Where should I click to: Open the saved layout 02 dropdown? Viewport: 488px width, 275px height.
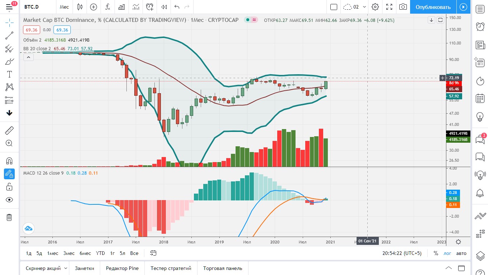tap(355, 7)
